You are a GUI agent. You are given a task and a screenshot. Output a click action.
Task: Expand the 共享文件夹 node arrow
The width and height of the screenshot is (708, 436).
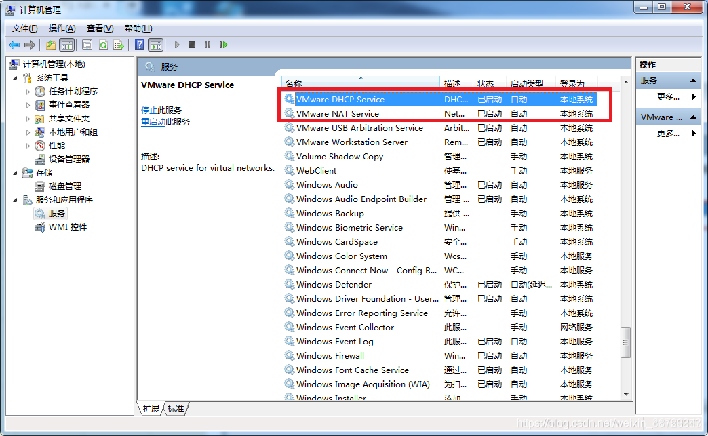28,119
